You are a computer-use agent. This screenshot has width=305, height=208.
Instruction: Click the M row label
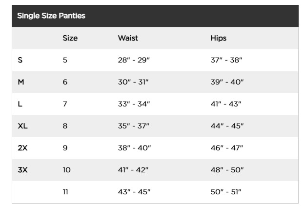(21, 82)
